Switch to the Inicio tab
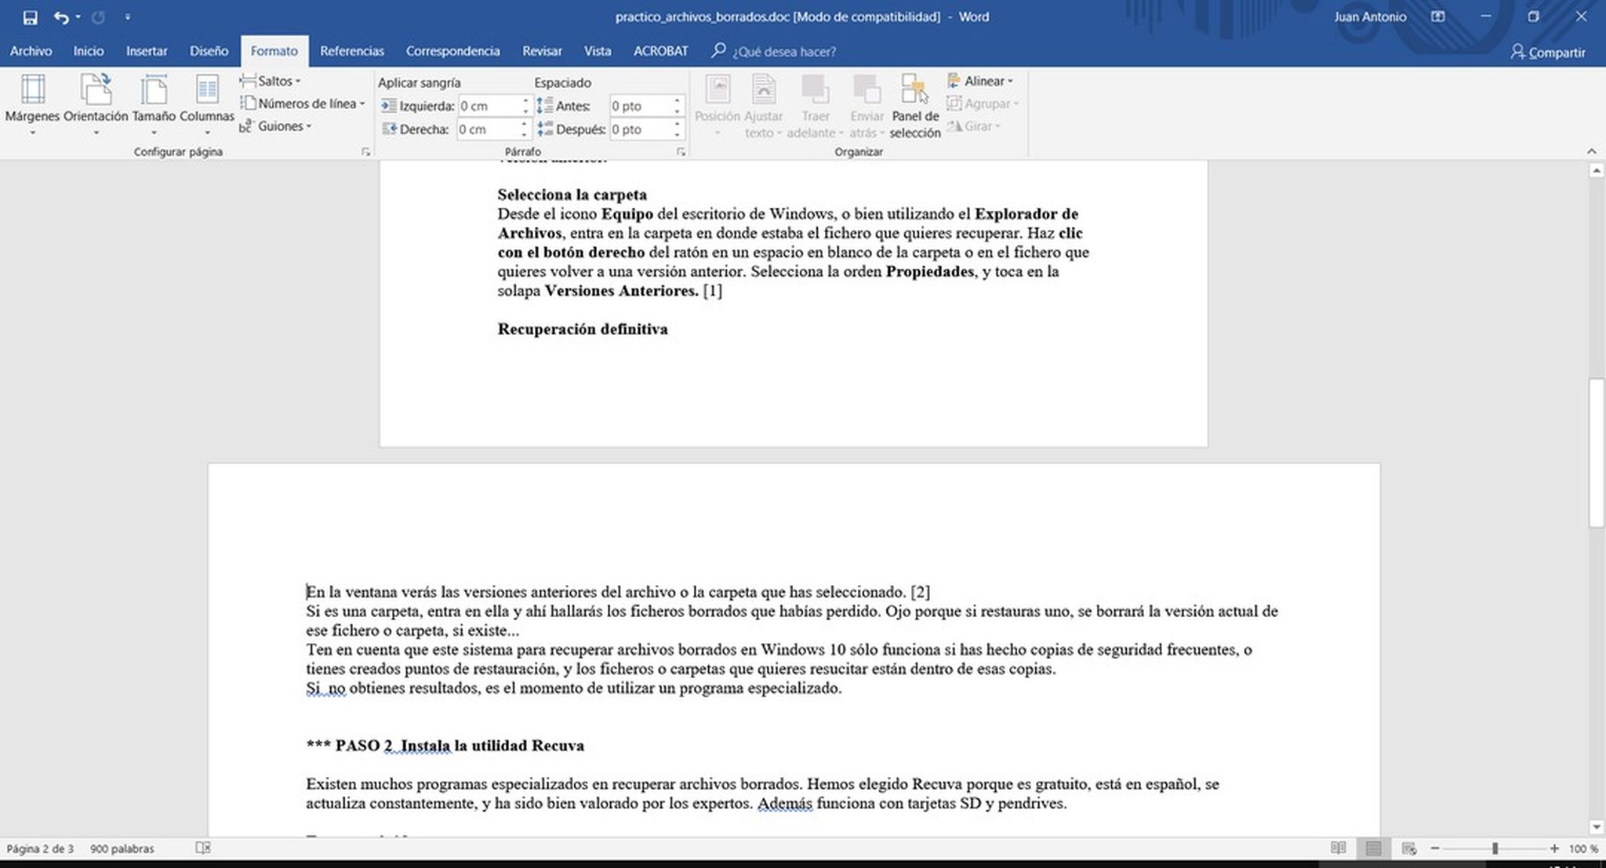This screenshot has width=1606, height=868. [89, 51]
